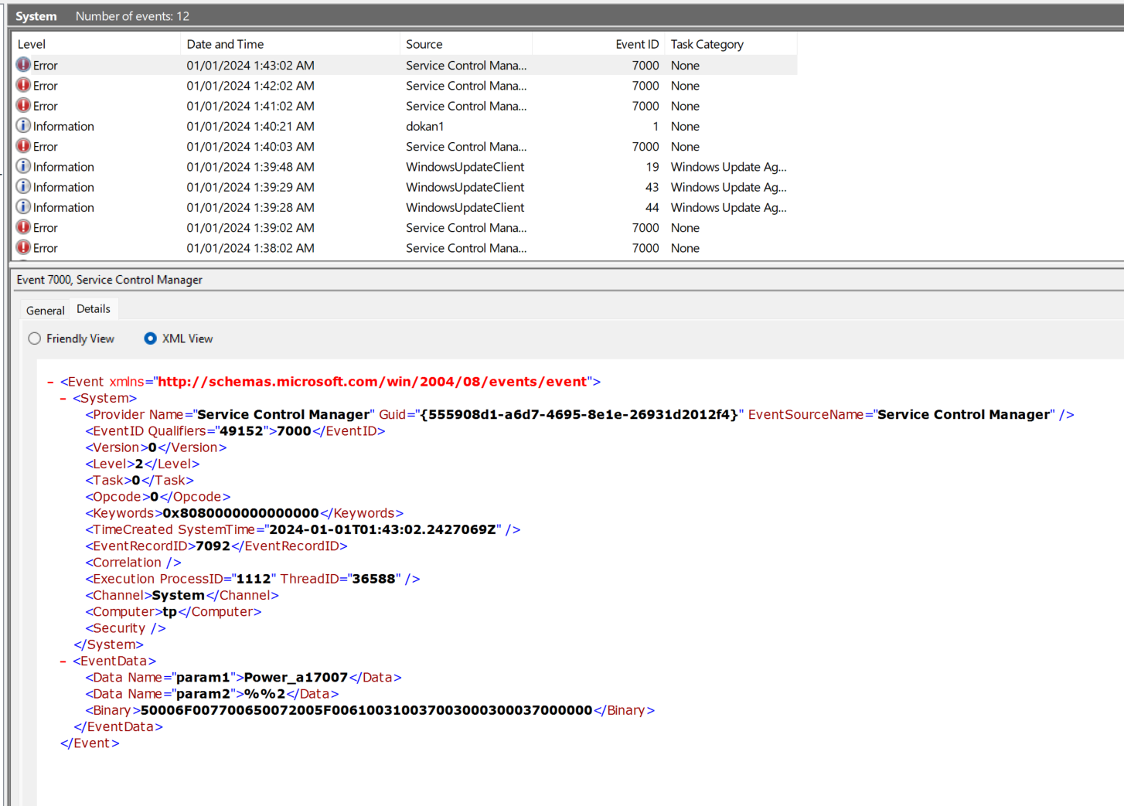Screen dimensions: 1124x806
Task: Switch to the Details tab
Action: (x=94, y=308)
